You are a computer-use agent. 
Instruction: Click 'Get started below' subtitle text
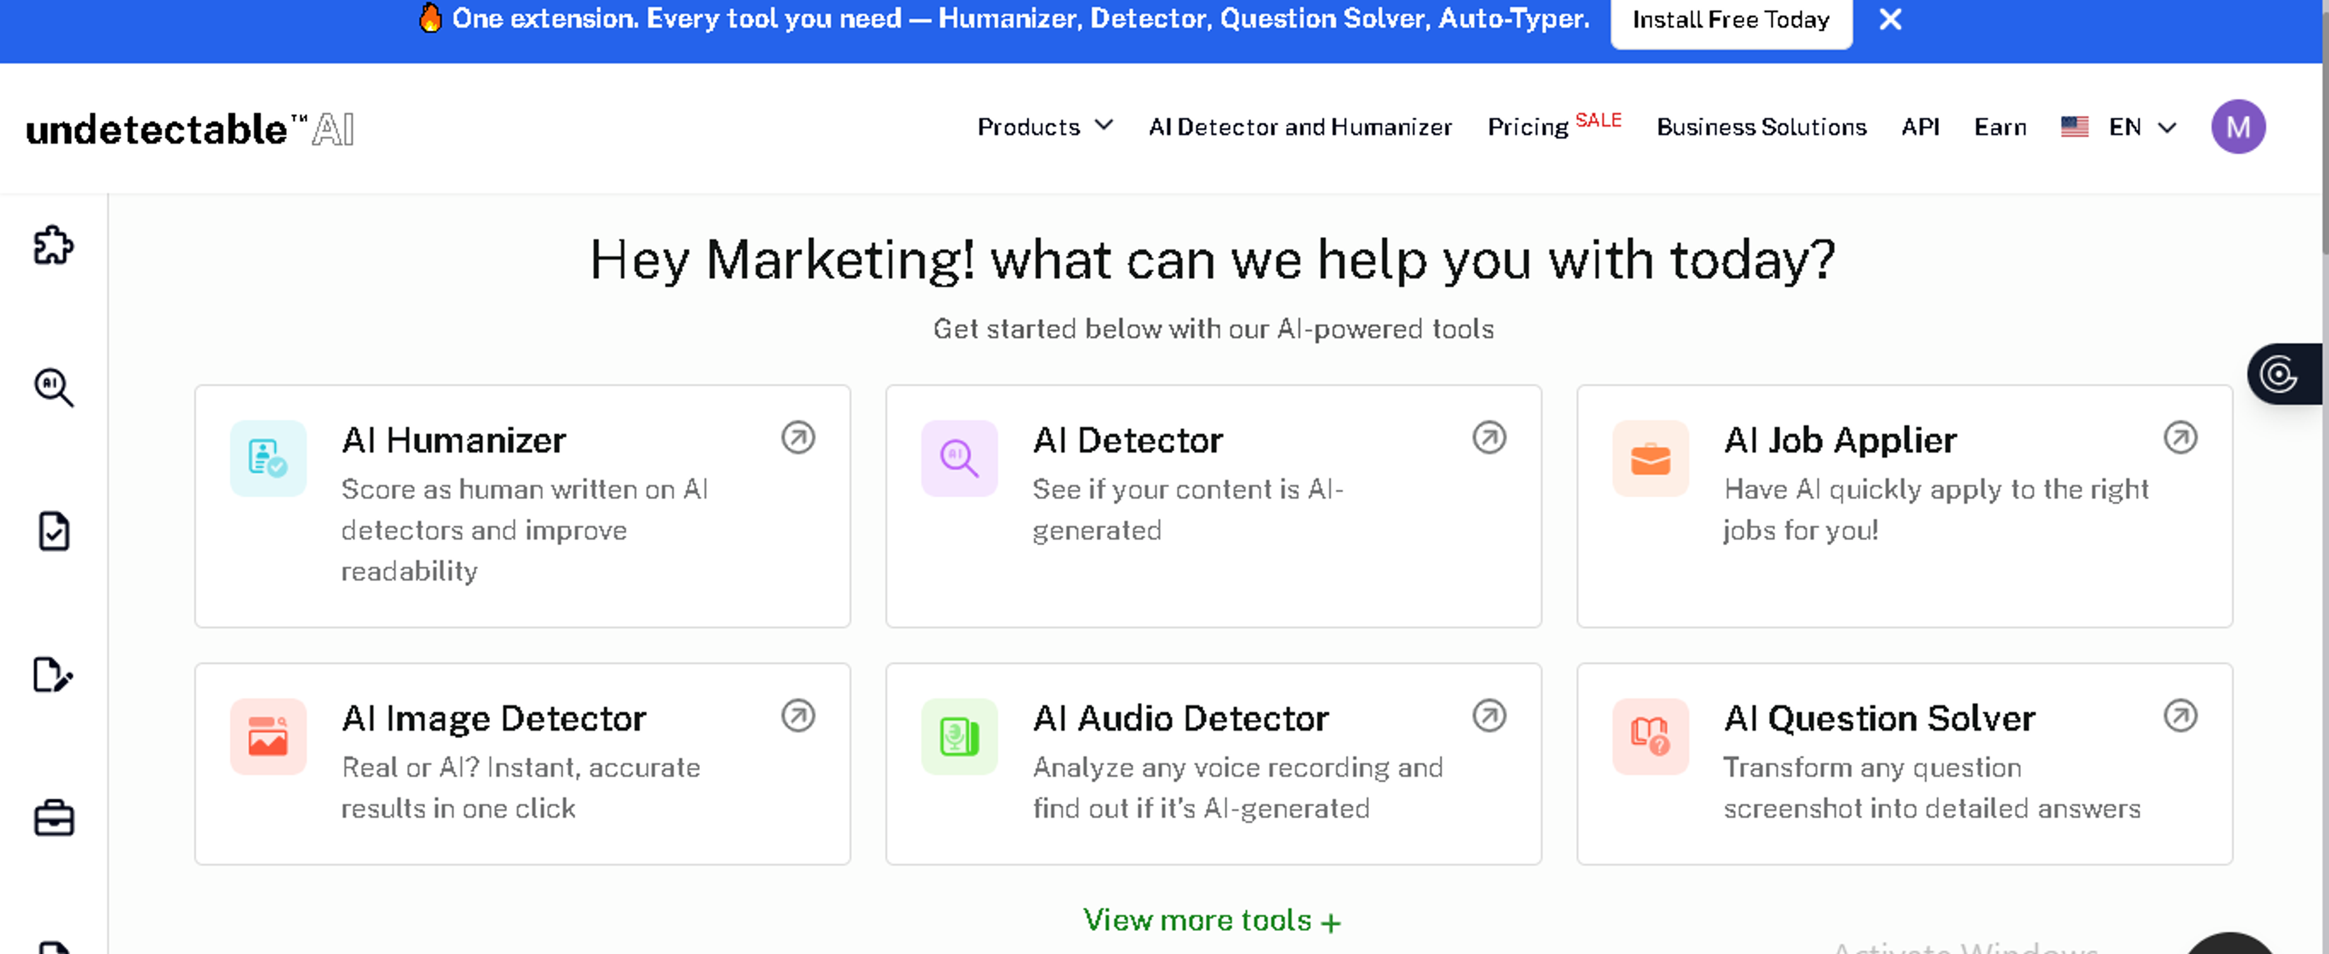tap(1212, 328)
